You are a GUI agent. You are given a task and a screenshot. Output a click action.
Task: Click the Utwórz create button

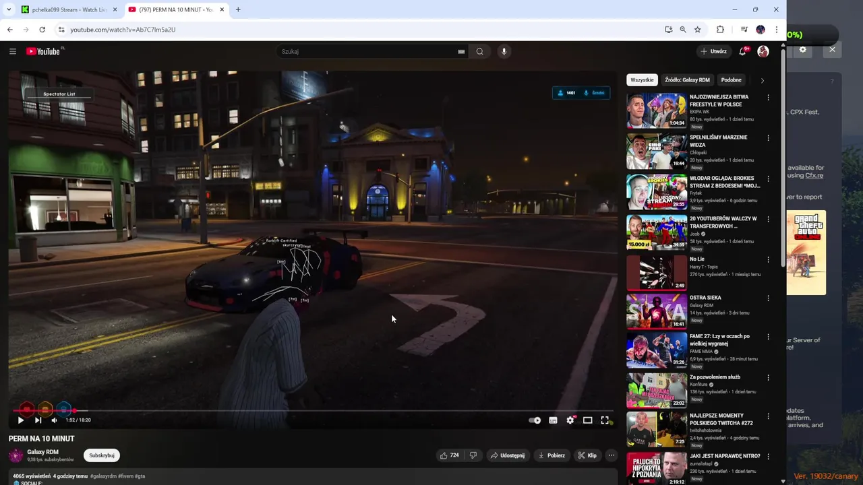713,51
